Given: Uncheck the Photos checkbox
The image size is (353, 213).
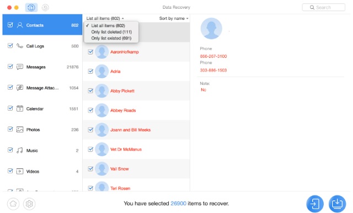Looking at the screenshot, I should 10,129.
